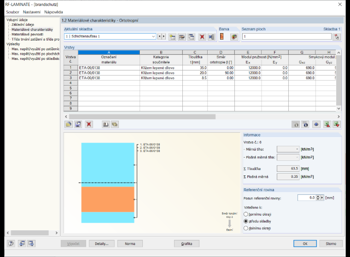Toggle view mode eye icon
The image size is (350, 257).
pos(316,124)
